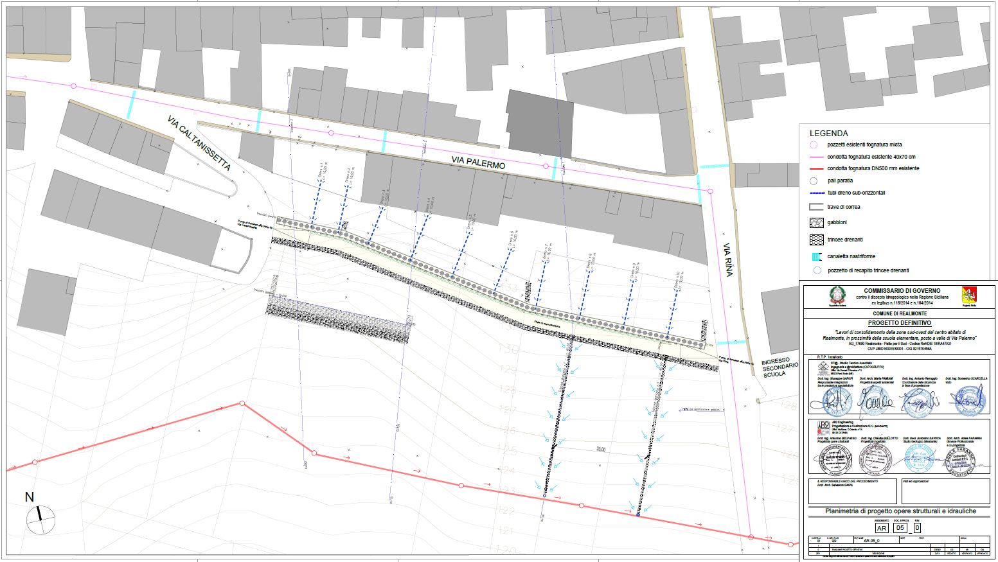998x562 pixels.
Task: Click the blue tubi dreno dashed line sample
Action: 816,193
